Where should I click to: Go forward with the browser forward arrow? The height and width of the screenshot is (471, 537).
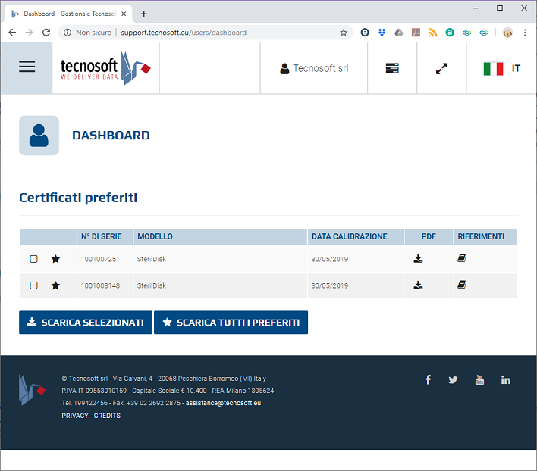pyautogui.click(x=29, y=33)
